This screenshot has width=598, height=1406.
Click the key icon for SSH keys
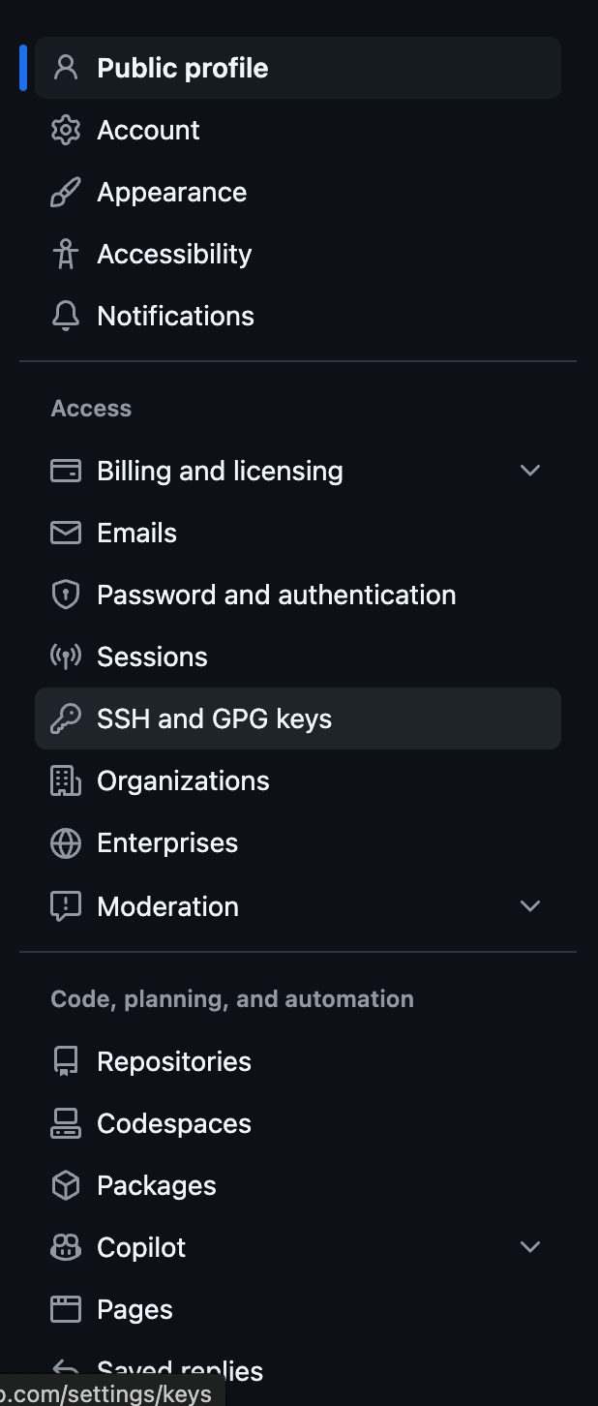pos(66,718)
